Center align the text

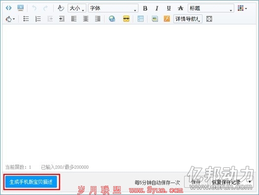pos(86,19)
